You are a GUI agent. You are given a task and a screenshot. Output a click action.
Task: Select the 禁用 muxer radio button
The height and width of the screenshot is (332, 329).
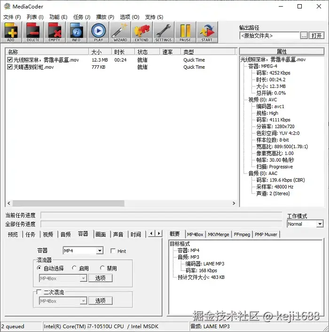(102, 268)
